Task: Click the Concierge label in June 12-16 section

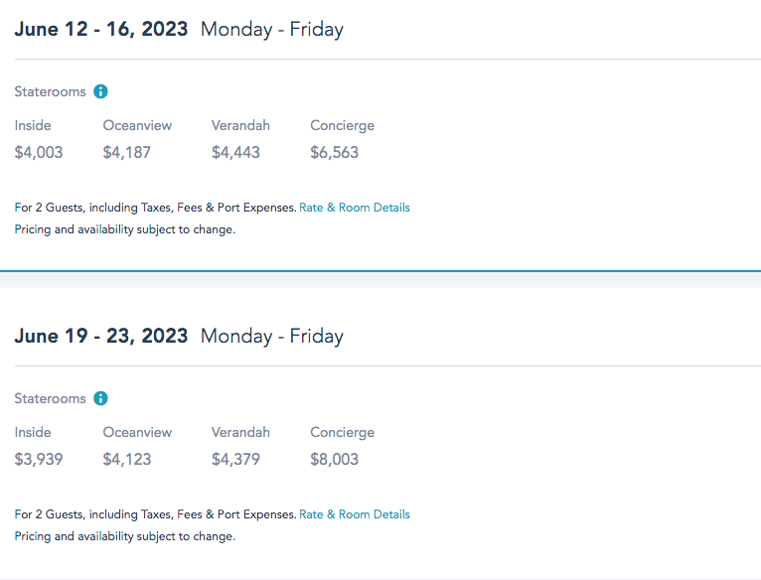Action: (x=342, y=125)
